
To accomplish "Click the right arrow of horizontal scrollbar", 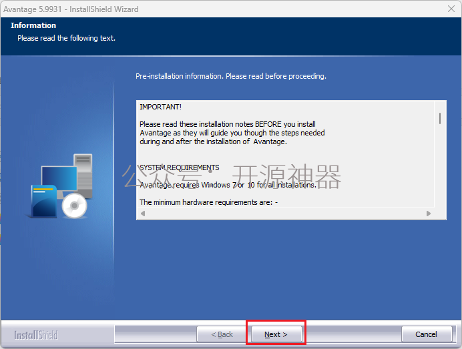I will coord(429,214).
